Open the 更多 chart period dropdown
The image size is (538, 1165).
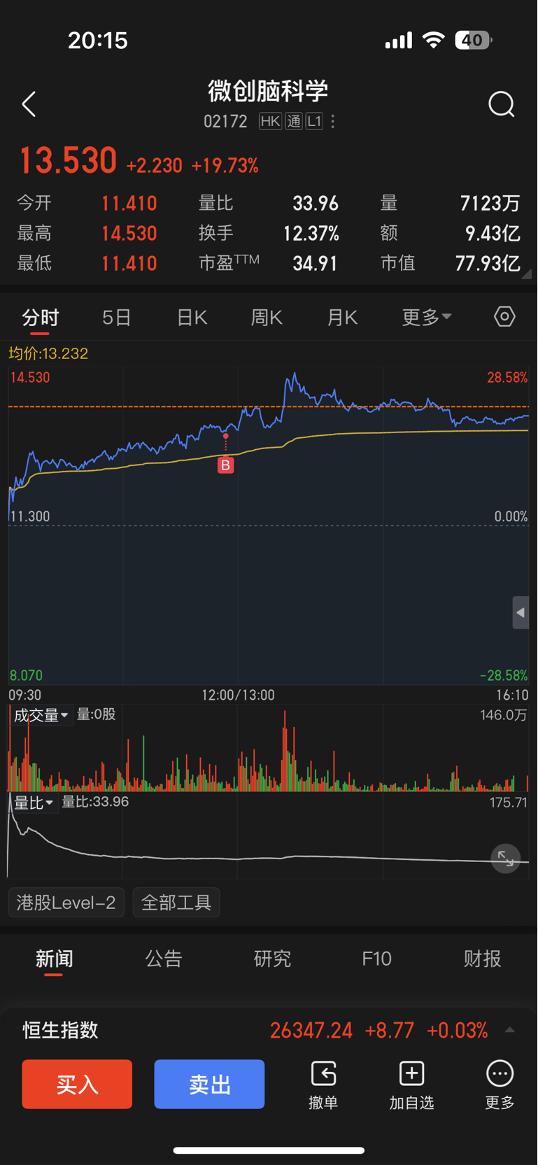(x=427, y=317)
